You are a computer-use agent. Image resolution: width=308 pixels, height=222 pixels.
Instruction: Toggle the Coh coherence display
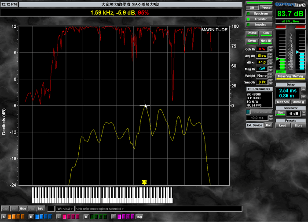coord(266,33)
